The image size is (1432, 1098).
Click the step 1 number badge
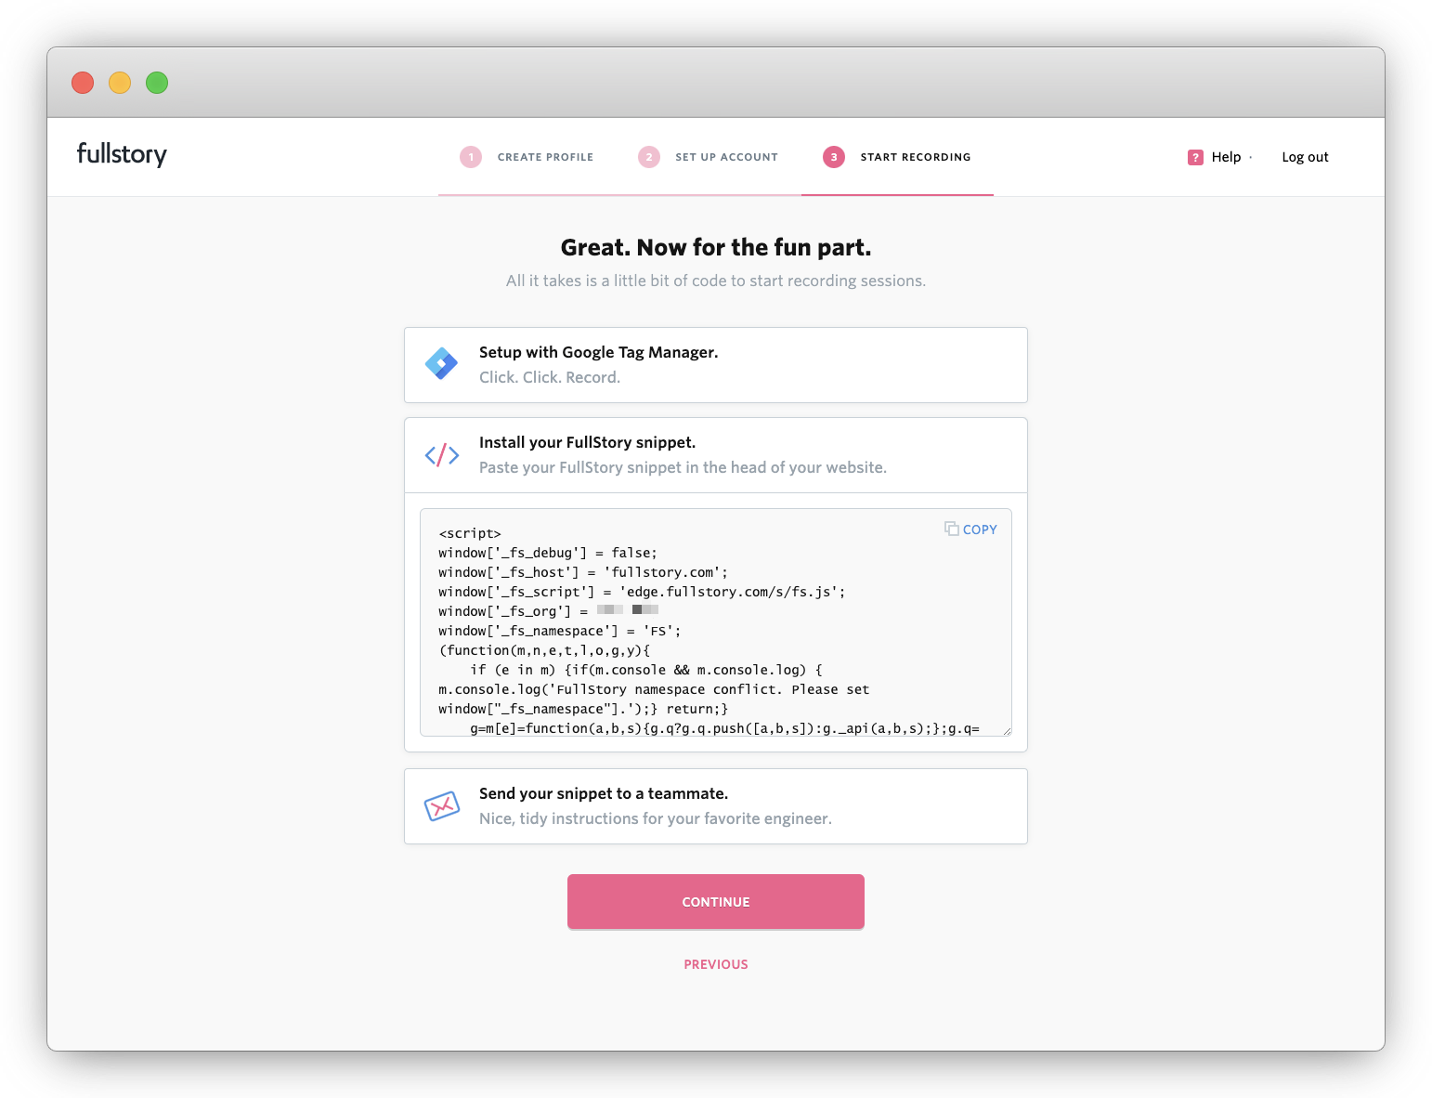coord(471,157)
